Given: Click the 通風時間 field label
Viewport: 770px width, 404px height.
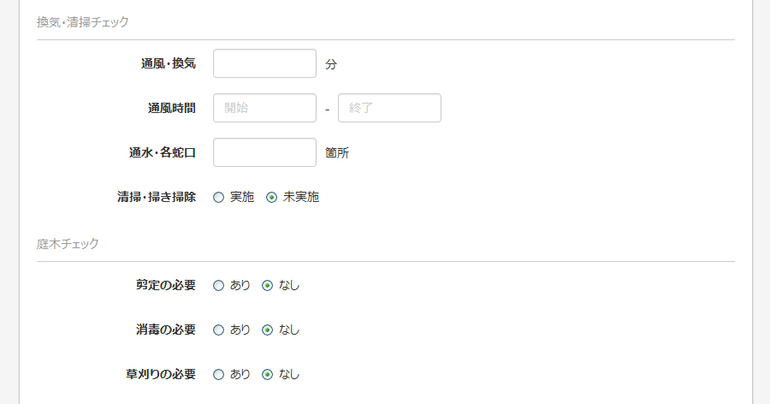Looking at the screenshot, I should point(172,108).
